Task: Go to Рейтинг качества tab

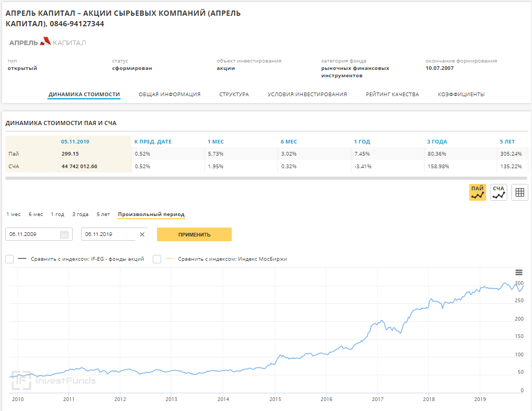Action: 392,95
